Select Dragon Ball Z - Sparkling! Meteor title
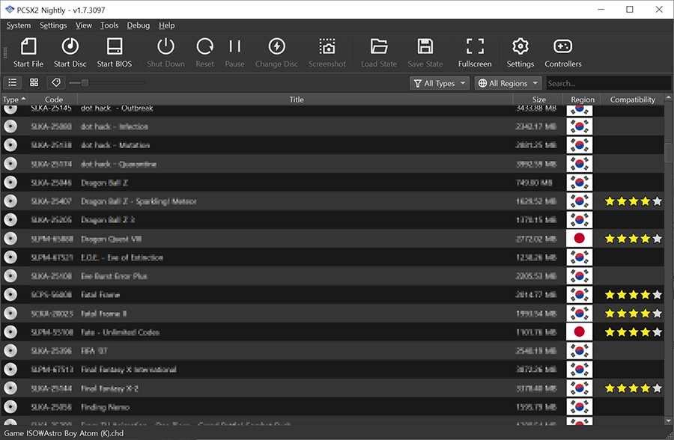Viewport: 674px width, 440px height. click(x=139, y=201)
